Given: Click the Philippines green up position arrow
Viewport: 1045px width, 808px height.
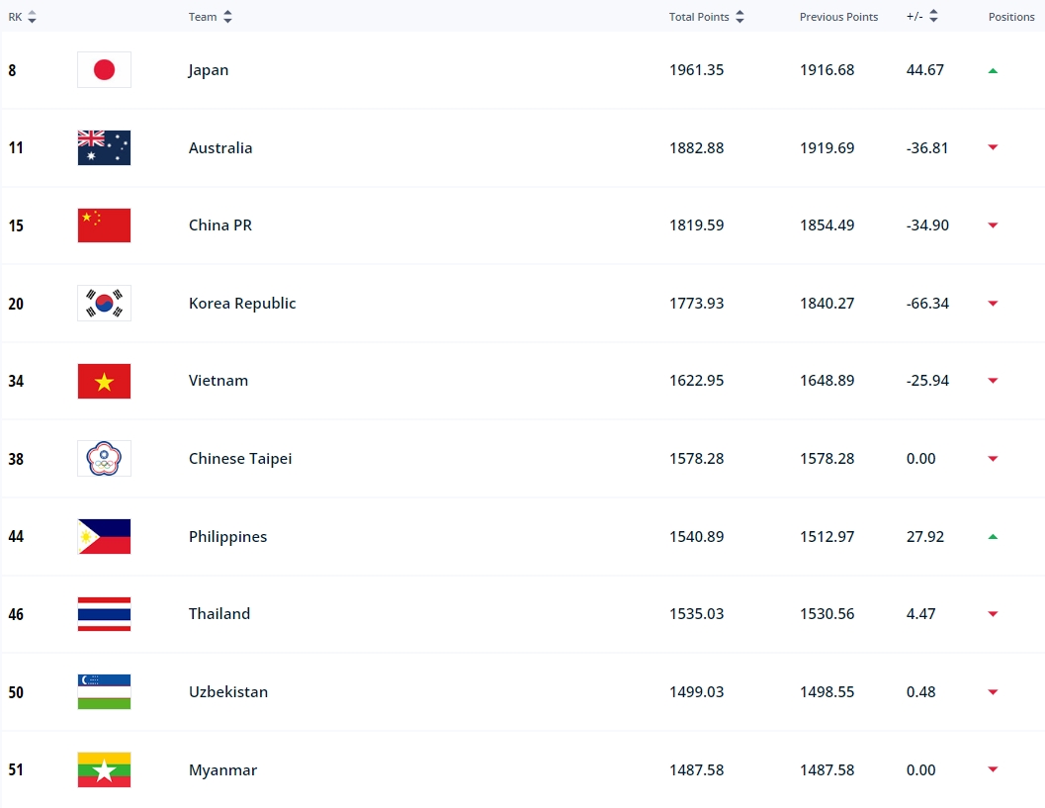Looking at the screenshot, I should click(x=993, y=537).
